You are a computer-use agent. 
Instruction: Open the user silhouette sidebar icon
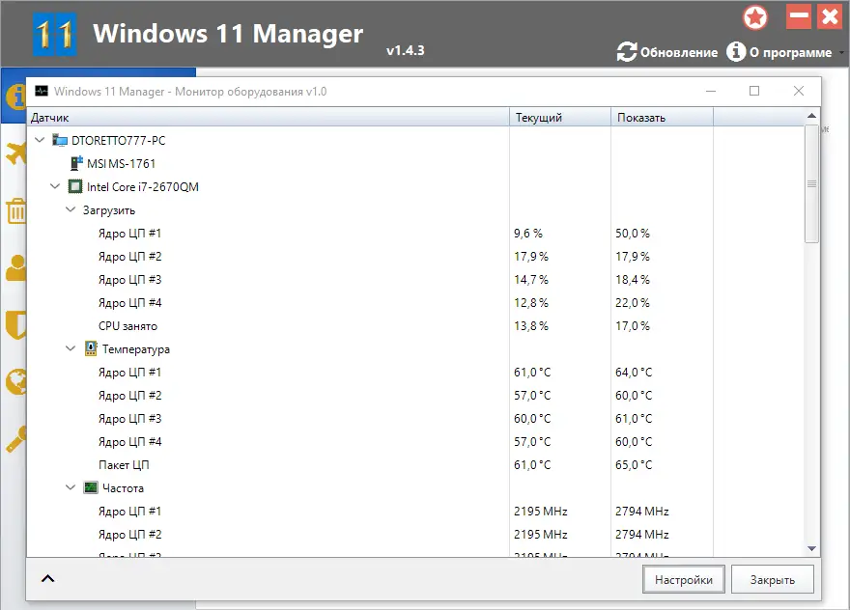[14, 268]
